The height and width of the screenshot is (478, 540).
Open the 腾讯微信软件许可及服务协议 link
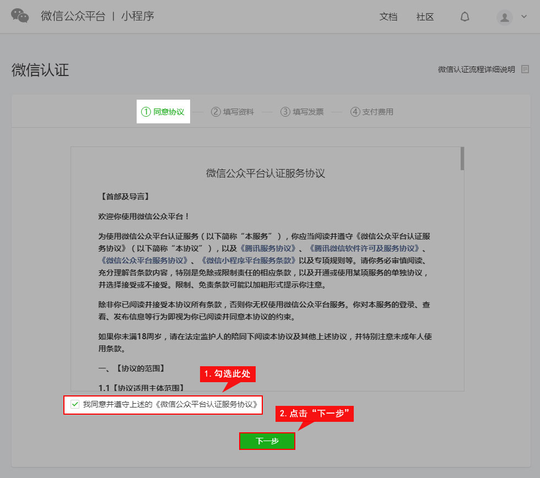point(365,248)
